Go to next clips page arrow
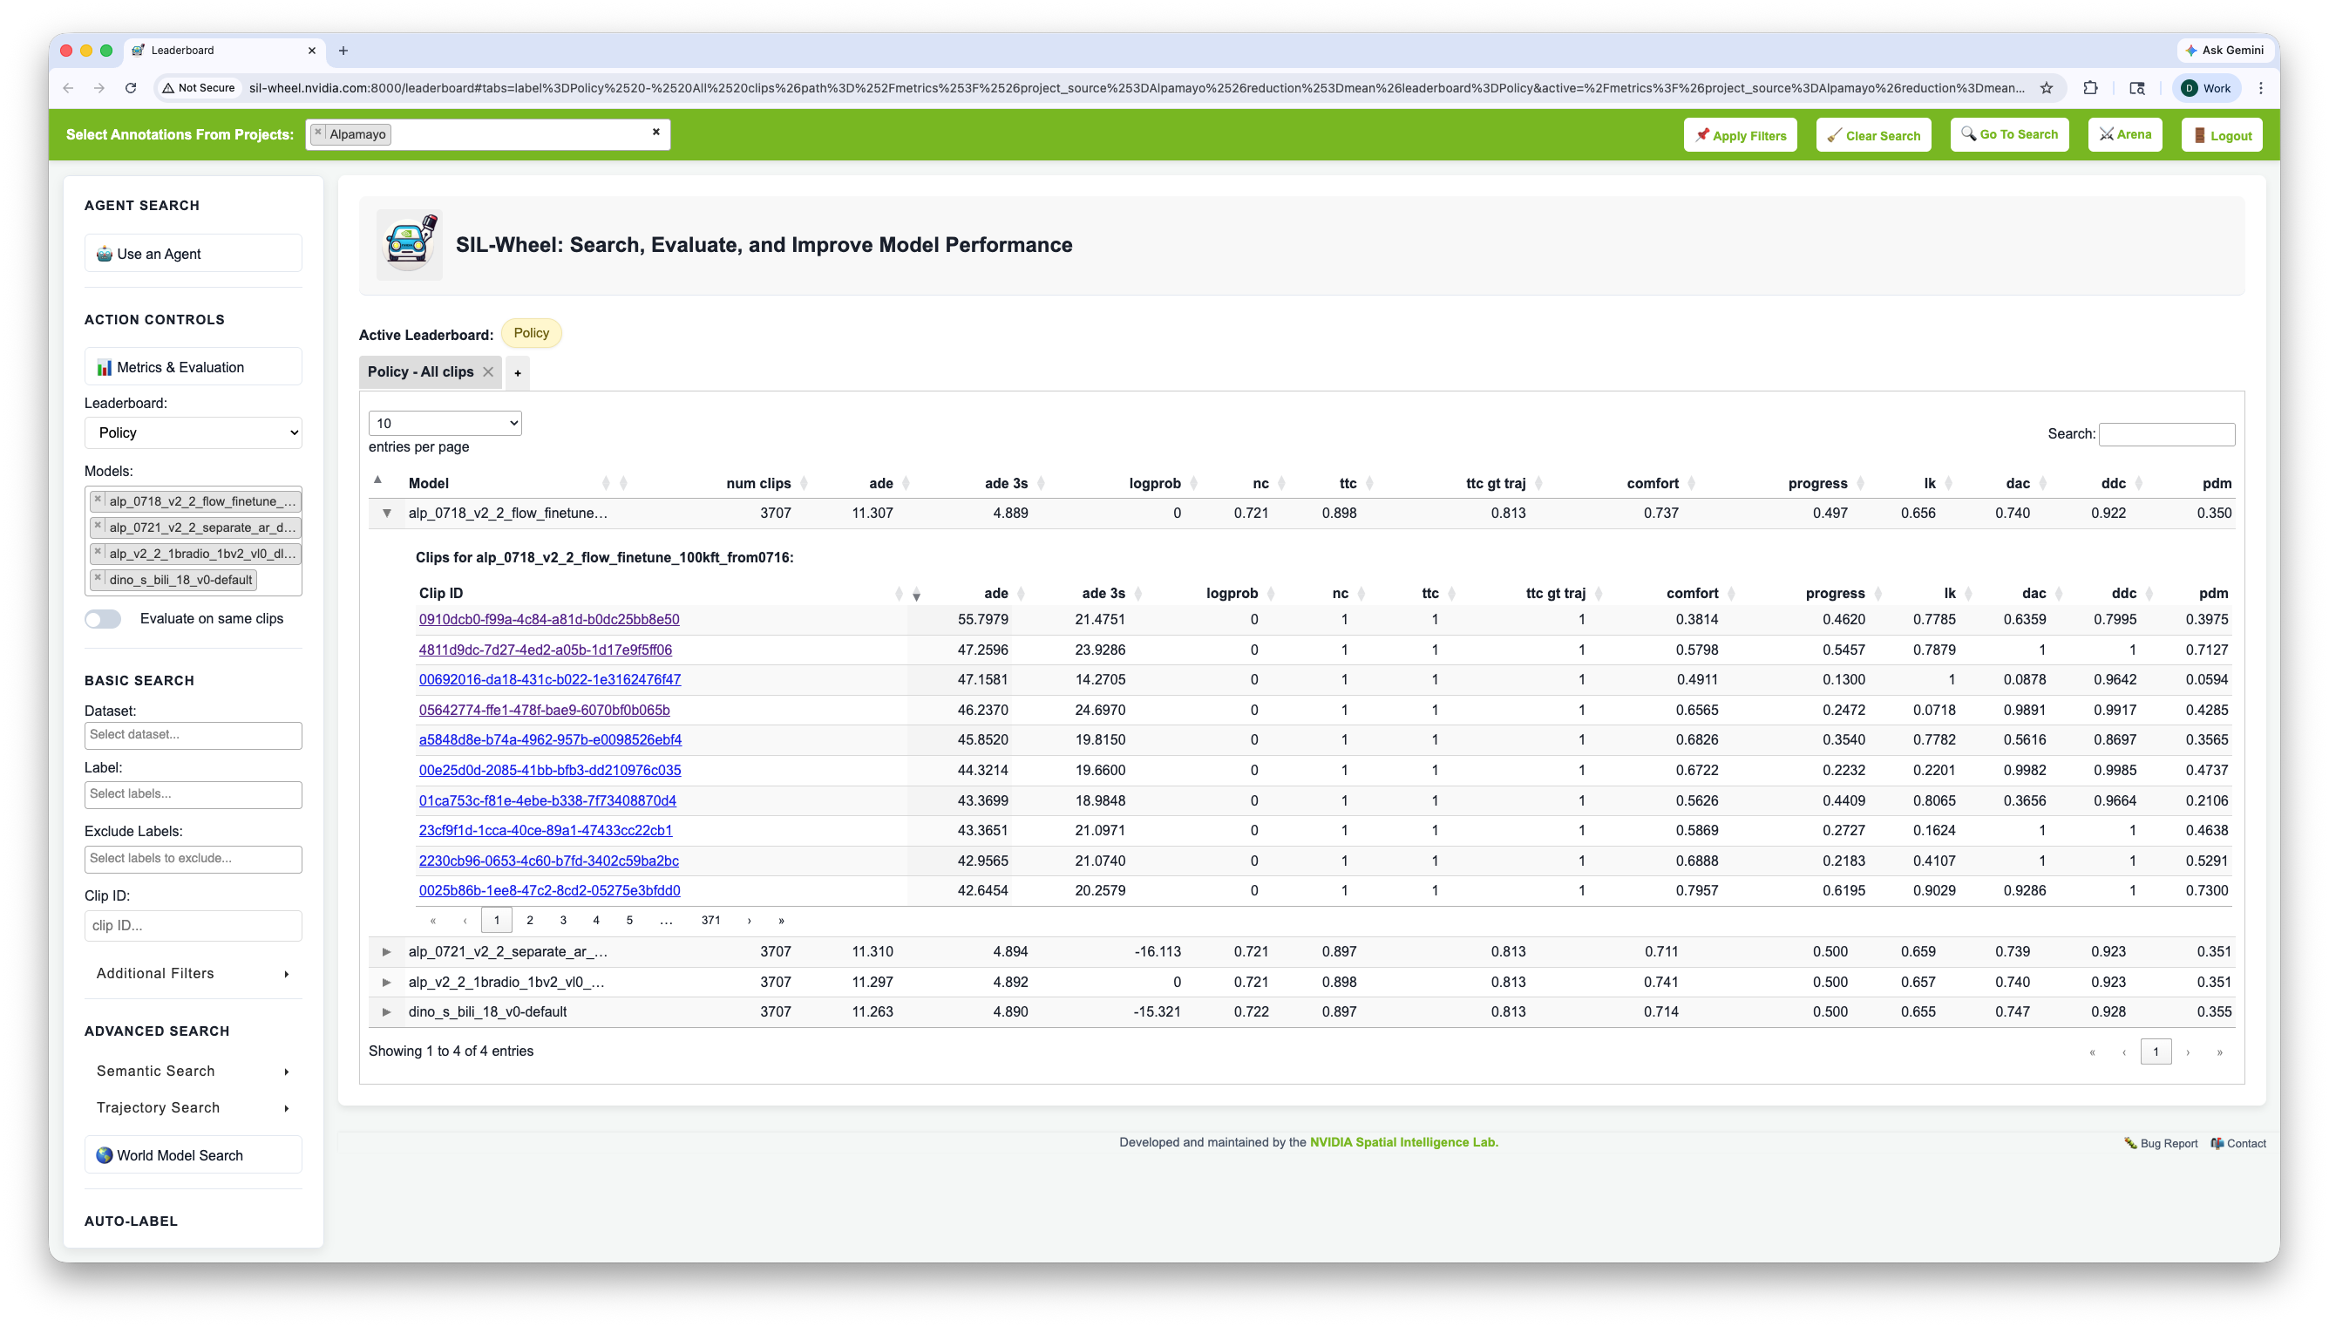This screenshot has width=2329, height=1327. 750,921
